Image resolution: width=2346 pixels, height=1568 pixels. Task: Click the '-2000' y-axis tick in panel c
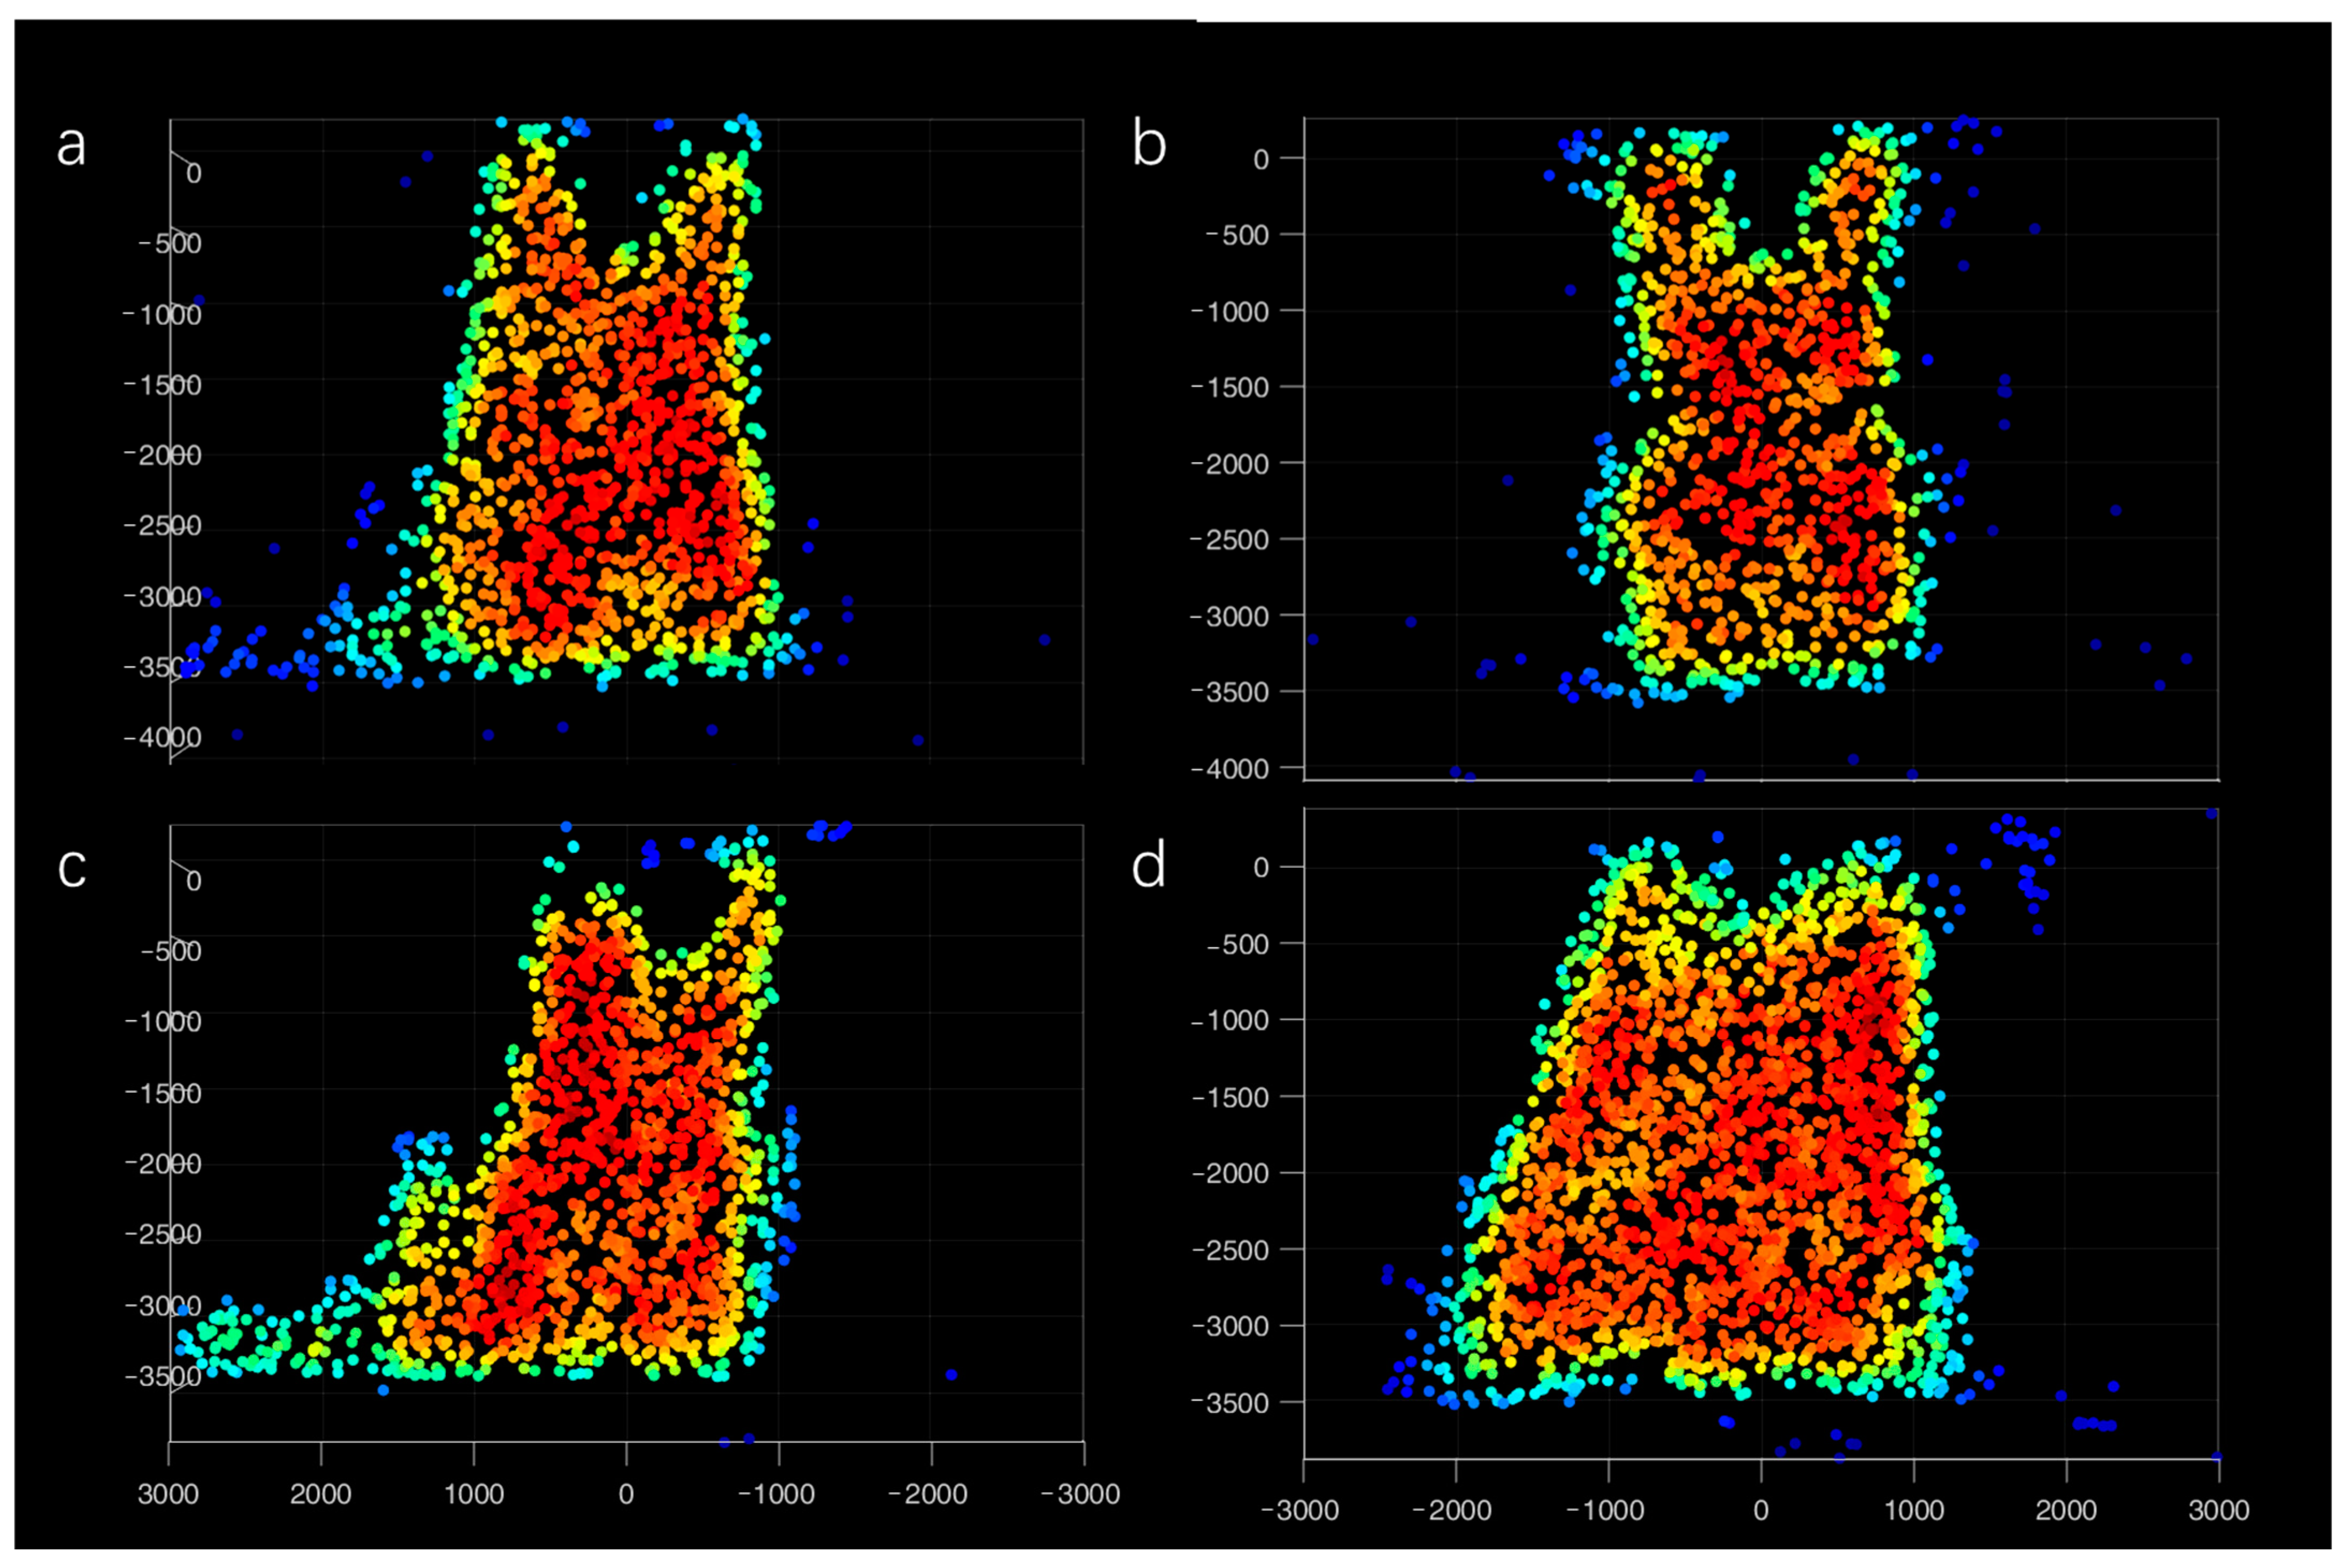point(162,1164)
